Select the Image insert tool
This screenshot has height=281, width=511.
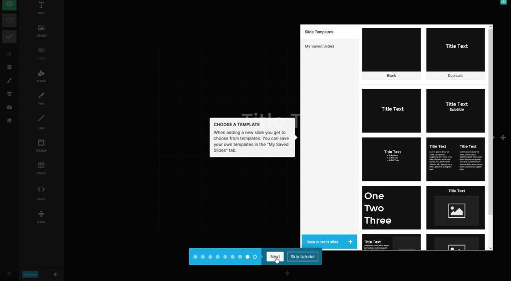coord(41,30)
